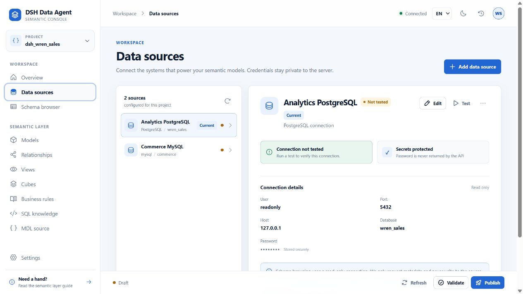Click the masked password dots

pyautogui.click(x=270, y=249)
